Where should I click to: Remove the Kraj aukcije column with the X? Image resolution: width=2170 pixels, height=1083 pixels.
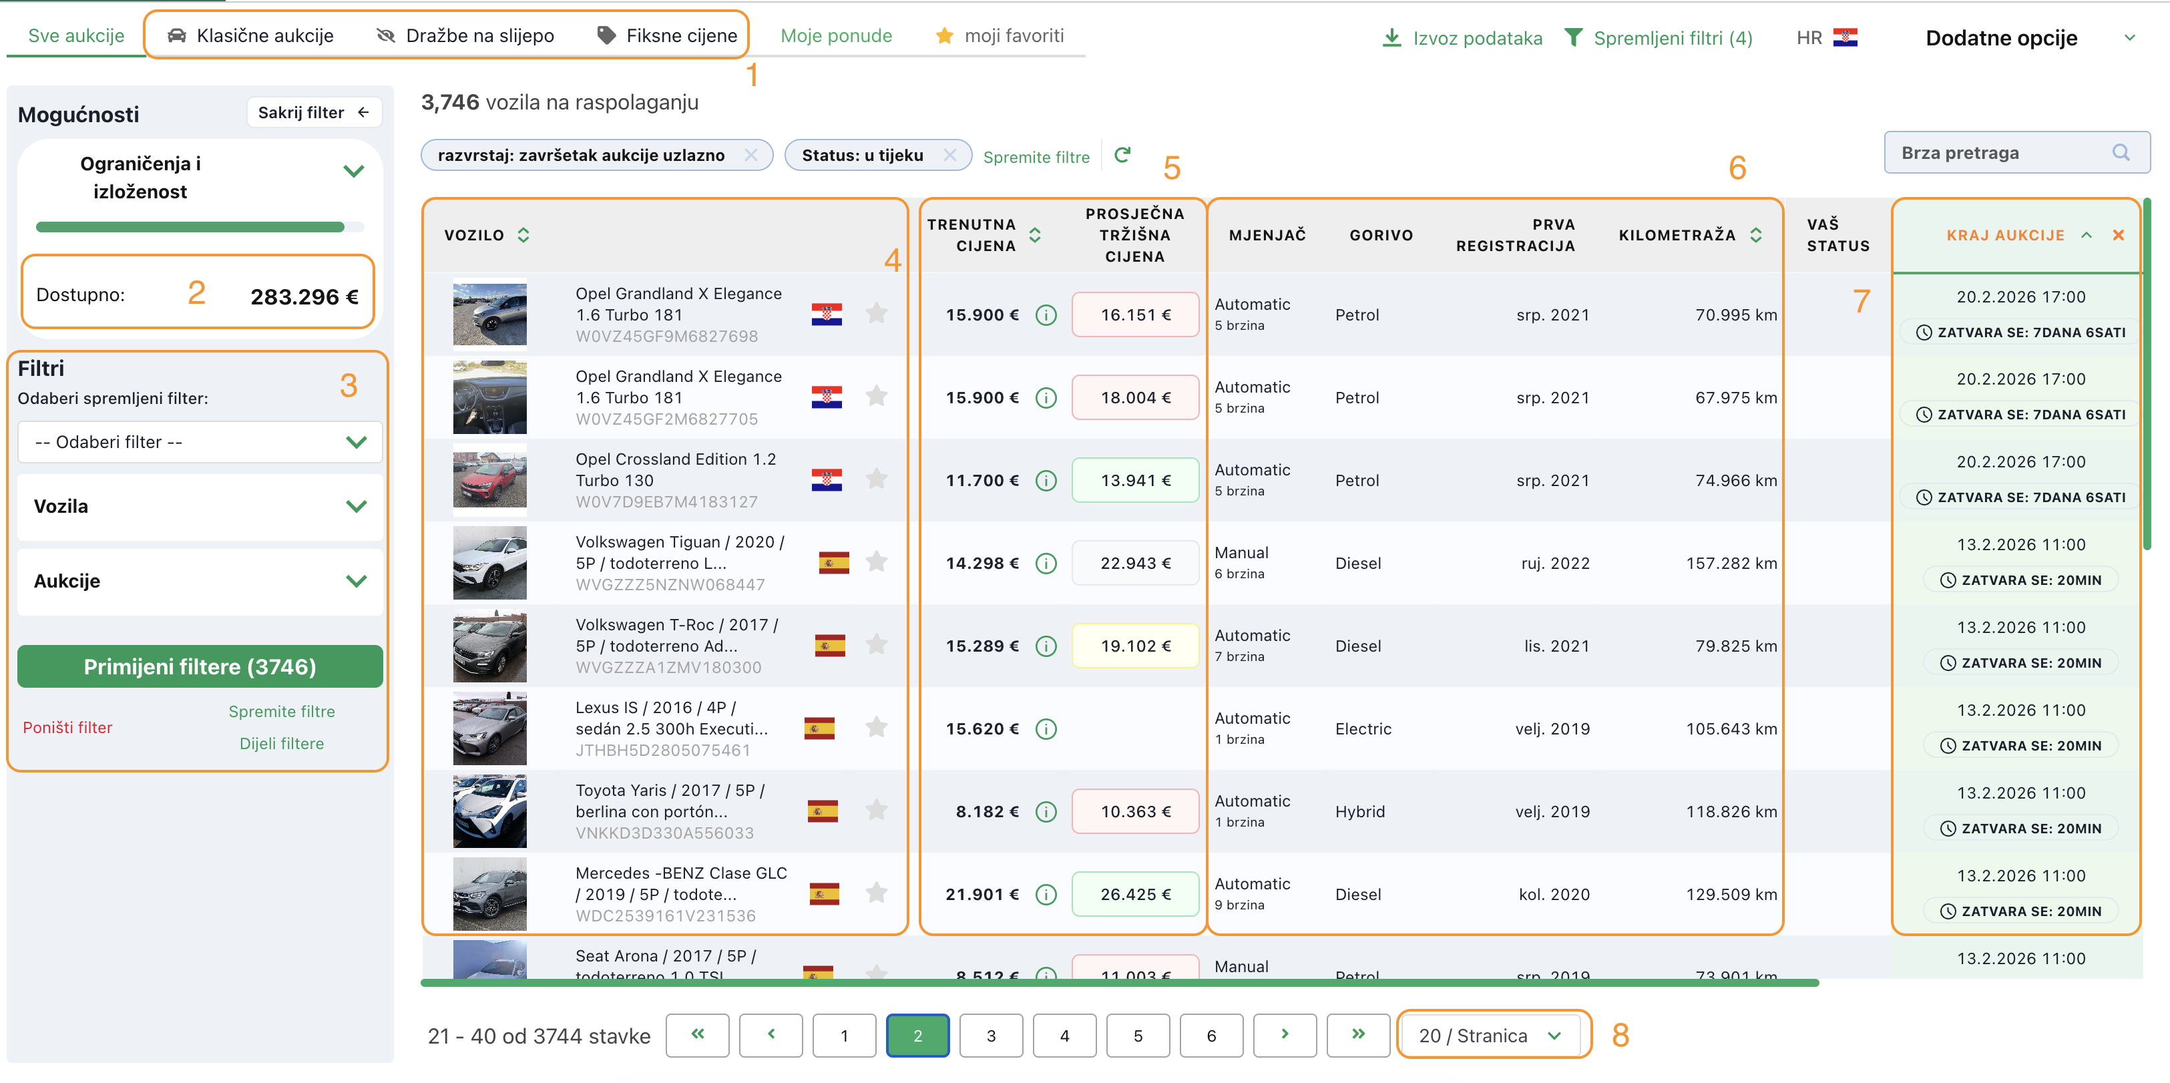[x=2118, y=235]
